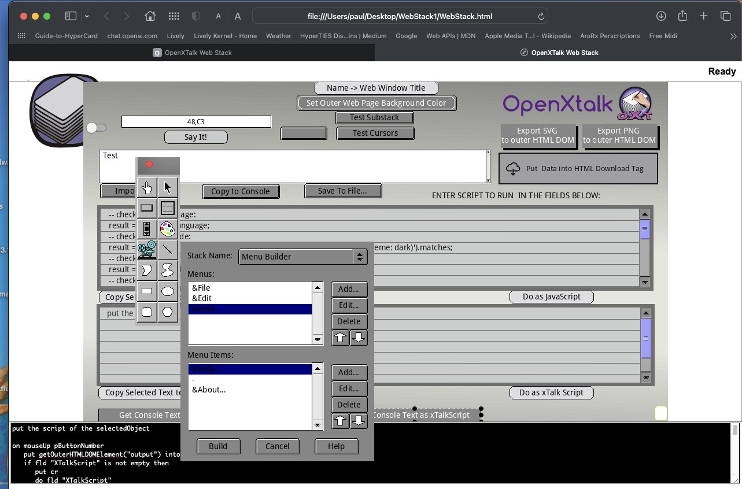Show hidden bookmarks with double chevron
This screenshot has height=489, width=742.
tap(733, 36)
